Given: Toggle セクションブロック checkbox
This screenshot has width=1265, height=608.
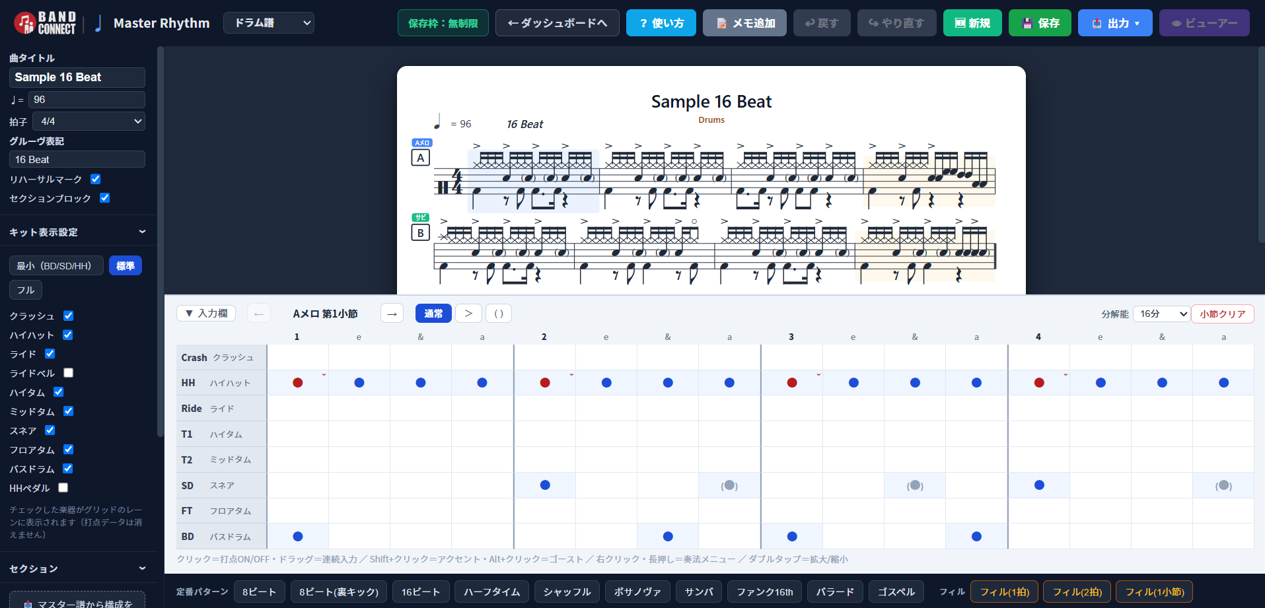Looking at the screenshot, I should point(104,198).
